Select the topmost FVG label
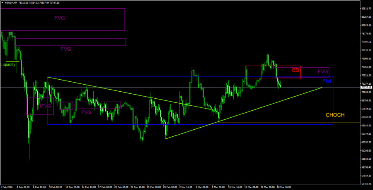The height and width of the screenshot is (190, 373). [60, 18]
